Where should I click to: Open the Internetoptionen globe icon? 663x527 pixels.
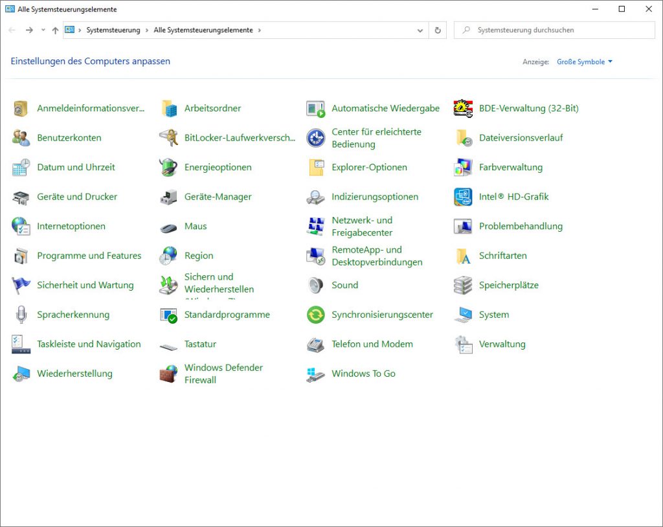pos(21,227)
